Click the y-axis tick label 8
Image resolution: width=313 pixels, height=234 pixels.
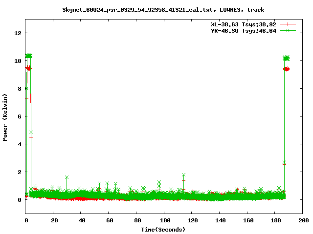[20, 89]
